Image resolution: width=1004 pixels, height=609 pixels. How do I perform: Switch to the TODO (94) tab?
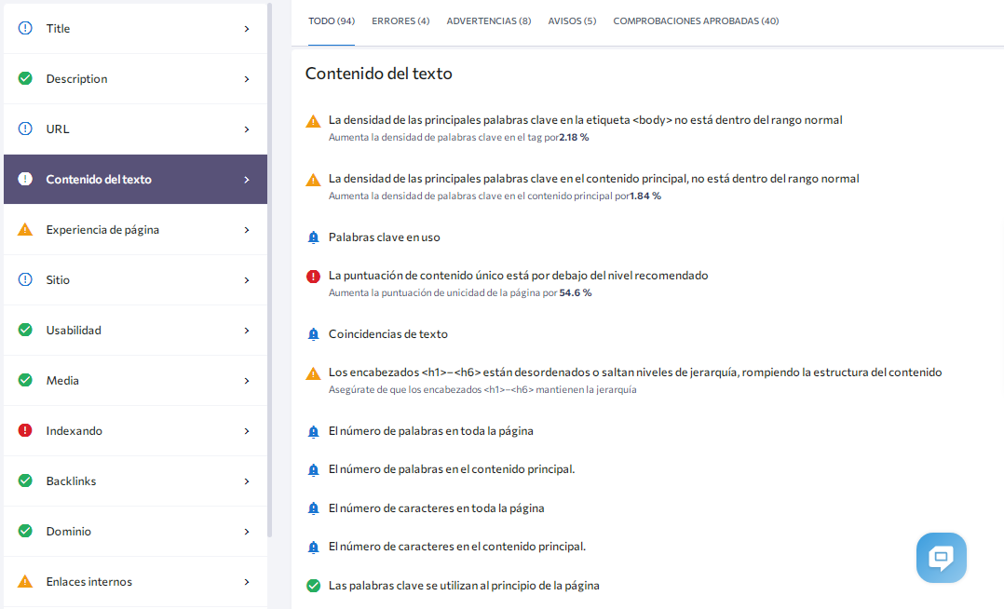tap(331, 21)
